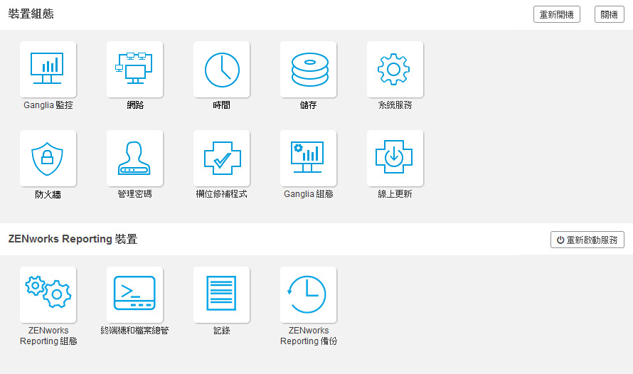Open the 系統服務 gear icon

point(395,70)
